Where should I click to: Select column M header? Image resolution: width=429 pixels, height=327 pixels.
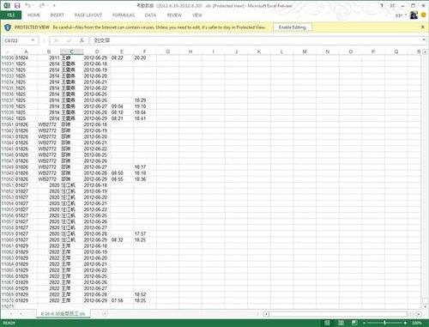click(305, 51)
